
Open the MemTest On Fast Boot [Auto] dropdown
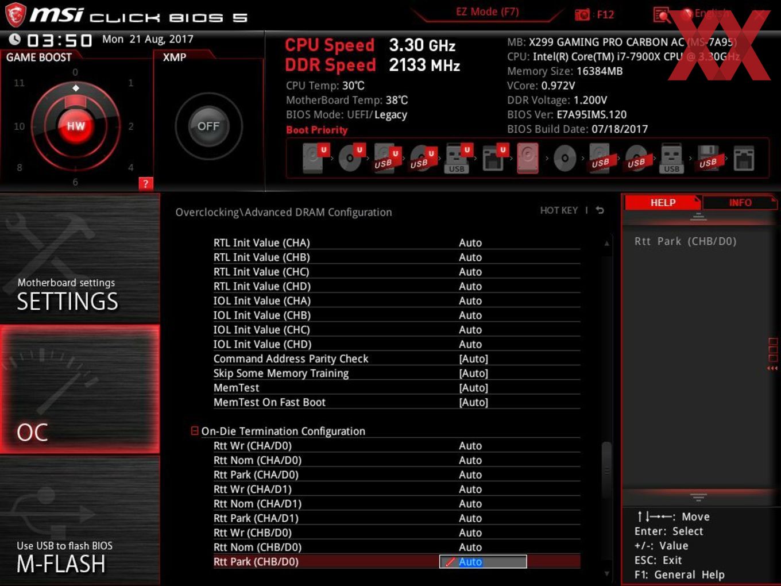[474, 403]
